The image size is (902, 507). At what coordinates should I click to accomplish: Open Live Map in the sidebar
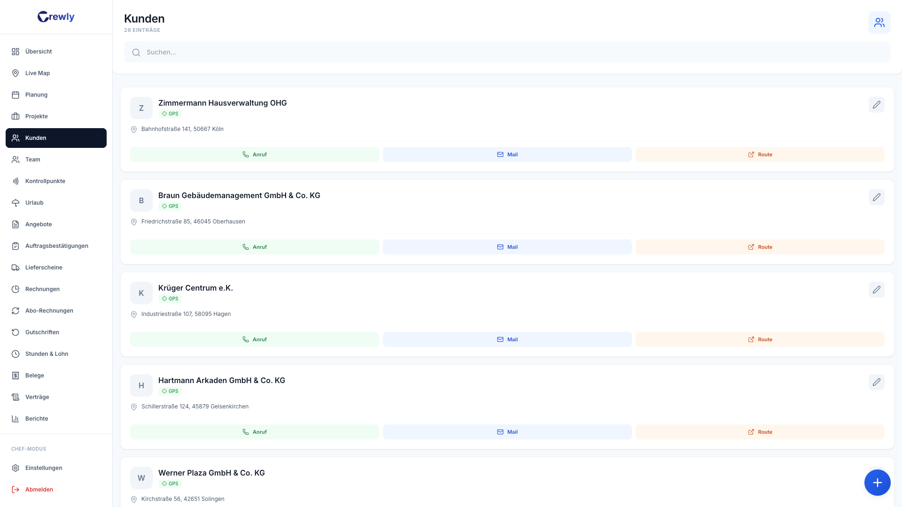[x=38, y=73]
